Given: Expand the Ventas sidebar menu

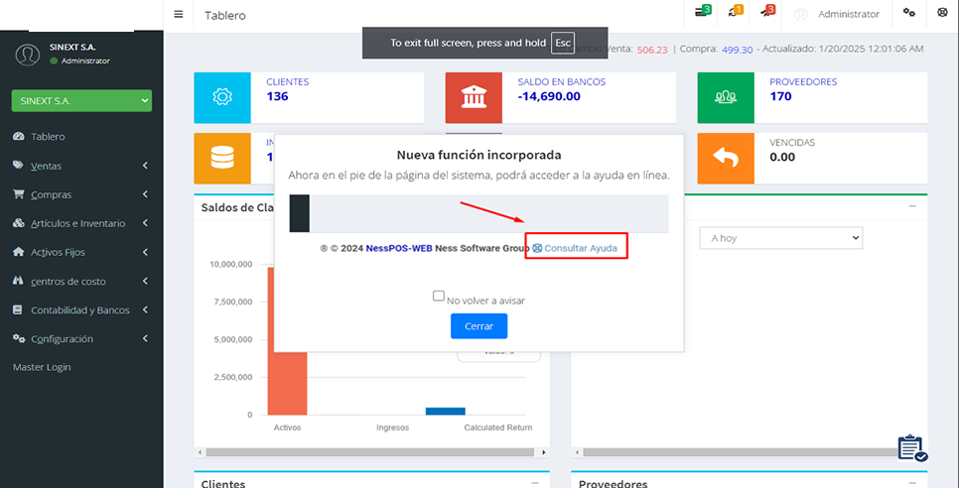Looking at the screenshot, I should (79, 166).
